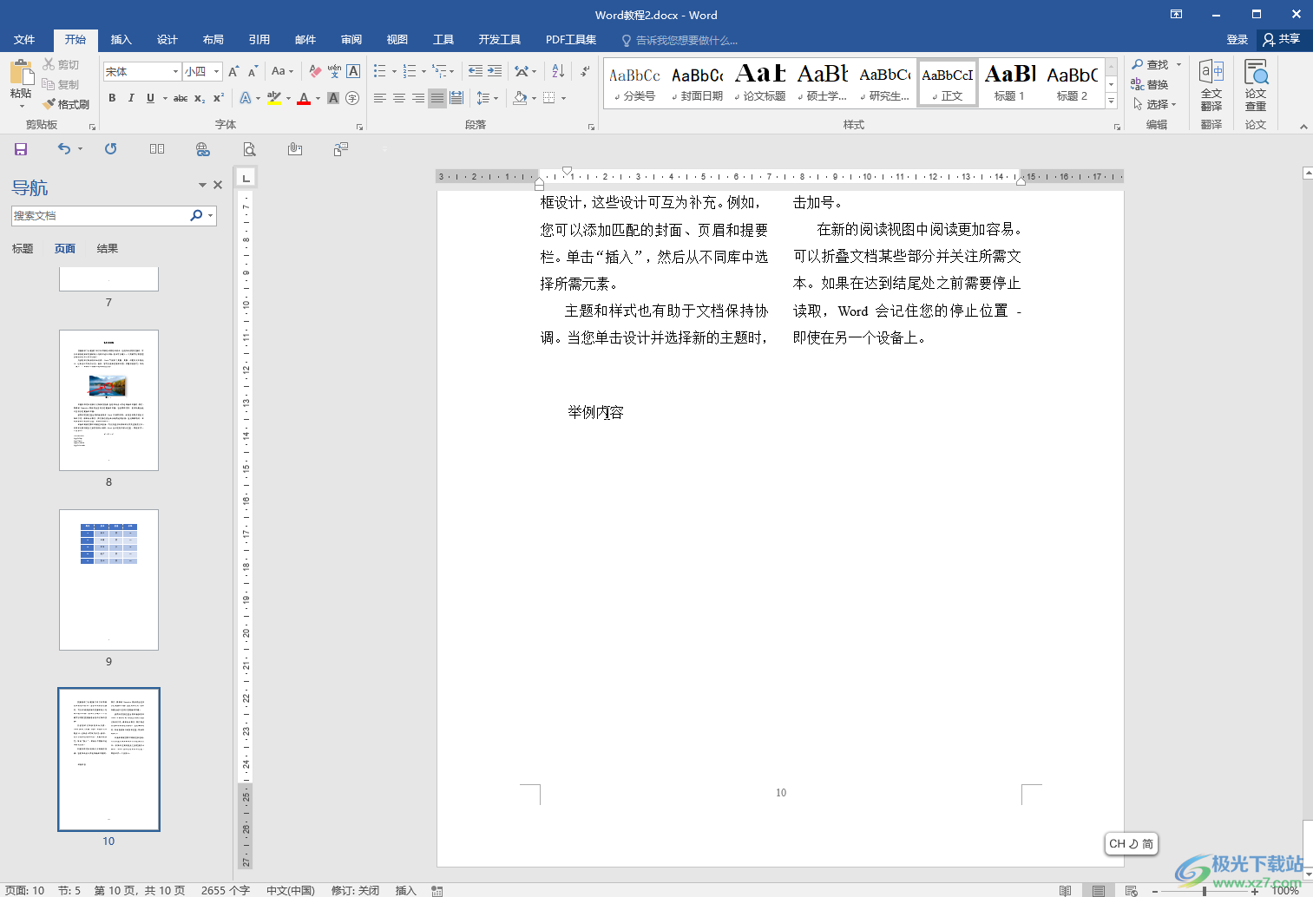Screen dimensions: 1313x897
Task: Apply subscript formatting
Action: 200,98
